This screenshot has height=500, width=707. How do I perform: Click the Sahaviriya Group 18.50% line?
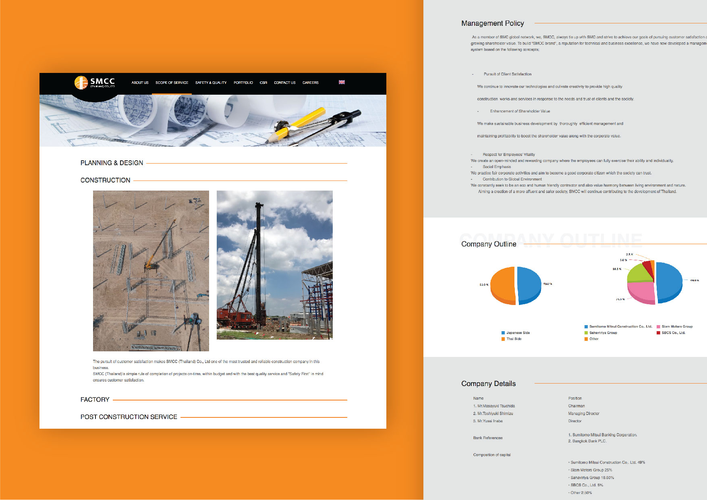(x=591, y=478)
